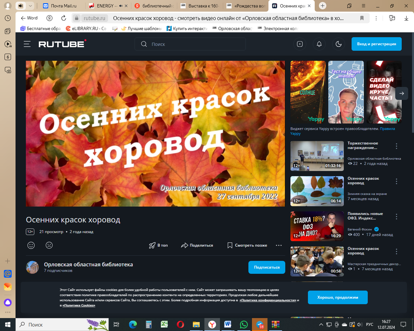414x331 pixels.
Task: Dislike the video with sad face
Action: 49,245
